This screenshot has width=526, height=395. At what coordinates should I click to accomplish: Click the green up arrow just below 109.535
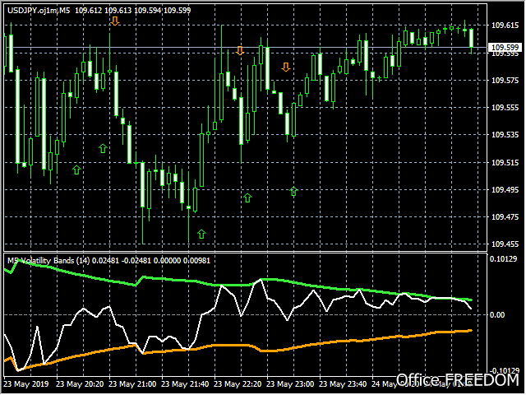click(x=103, y=148)
